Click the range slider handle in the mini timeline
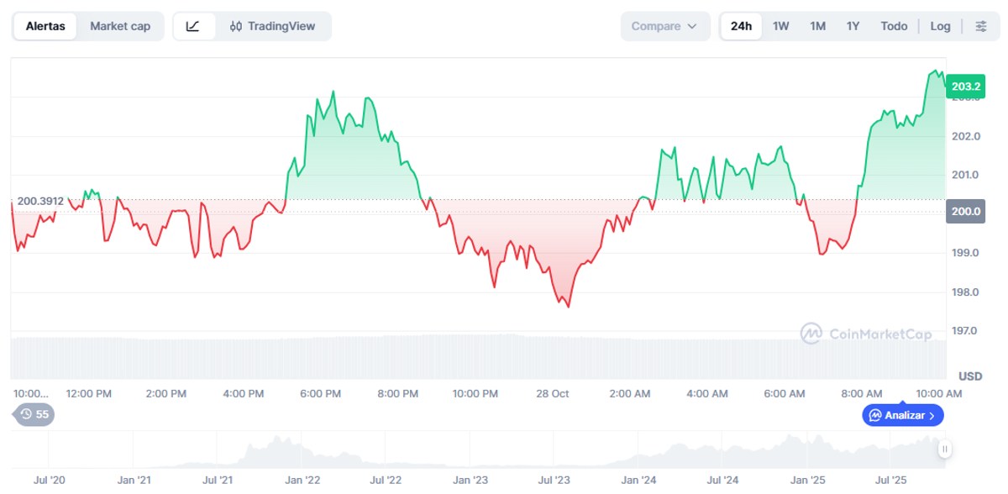The width and height of the screenshot is (1008, 494). tap(945, 449)
